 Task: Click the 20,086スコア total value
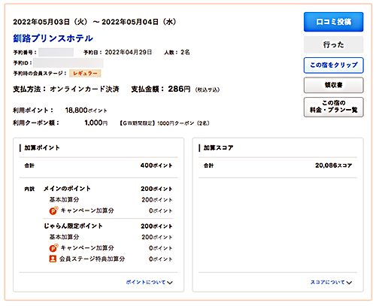[x=333, y=165]
